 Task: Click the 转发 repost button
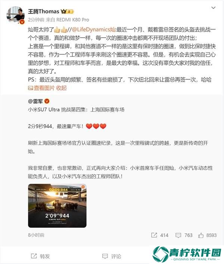[40, 256]
